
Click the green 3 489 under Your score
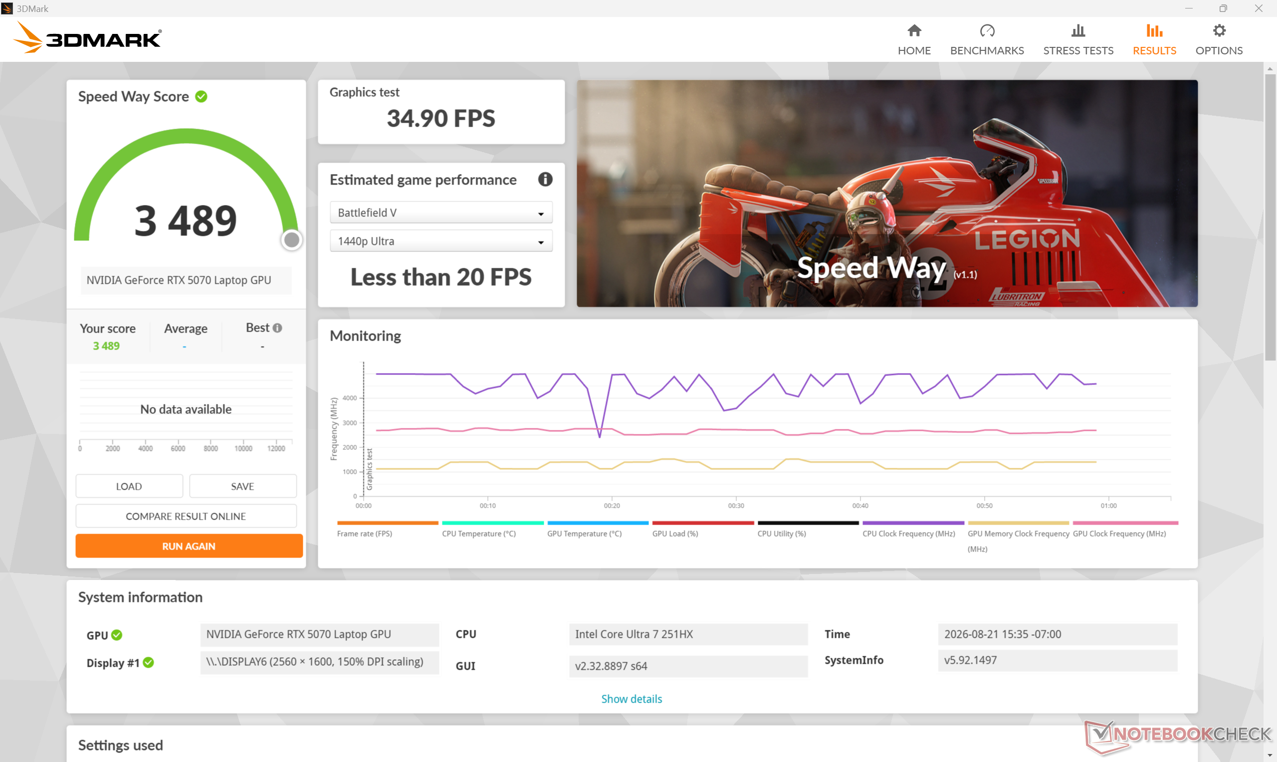coord(106,346)
